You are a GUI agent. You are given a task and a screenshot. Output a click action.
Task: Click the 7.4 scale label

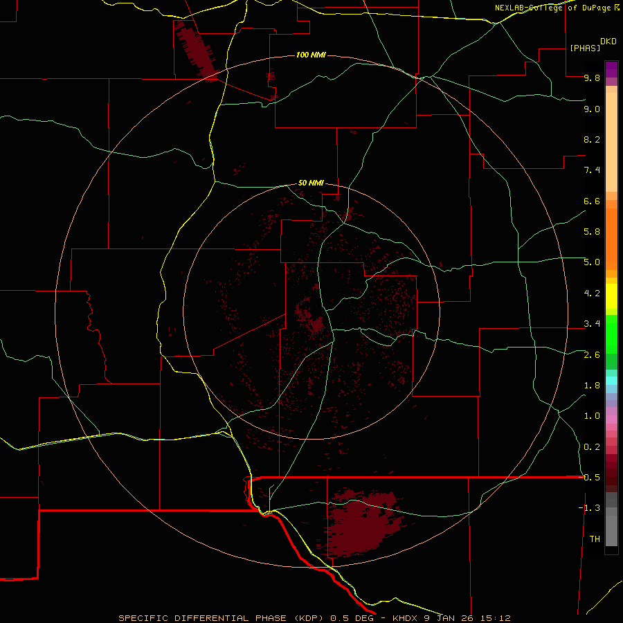(592, 170)
